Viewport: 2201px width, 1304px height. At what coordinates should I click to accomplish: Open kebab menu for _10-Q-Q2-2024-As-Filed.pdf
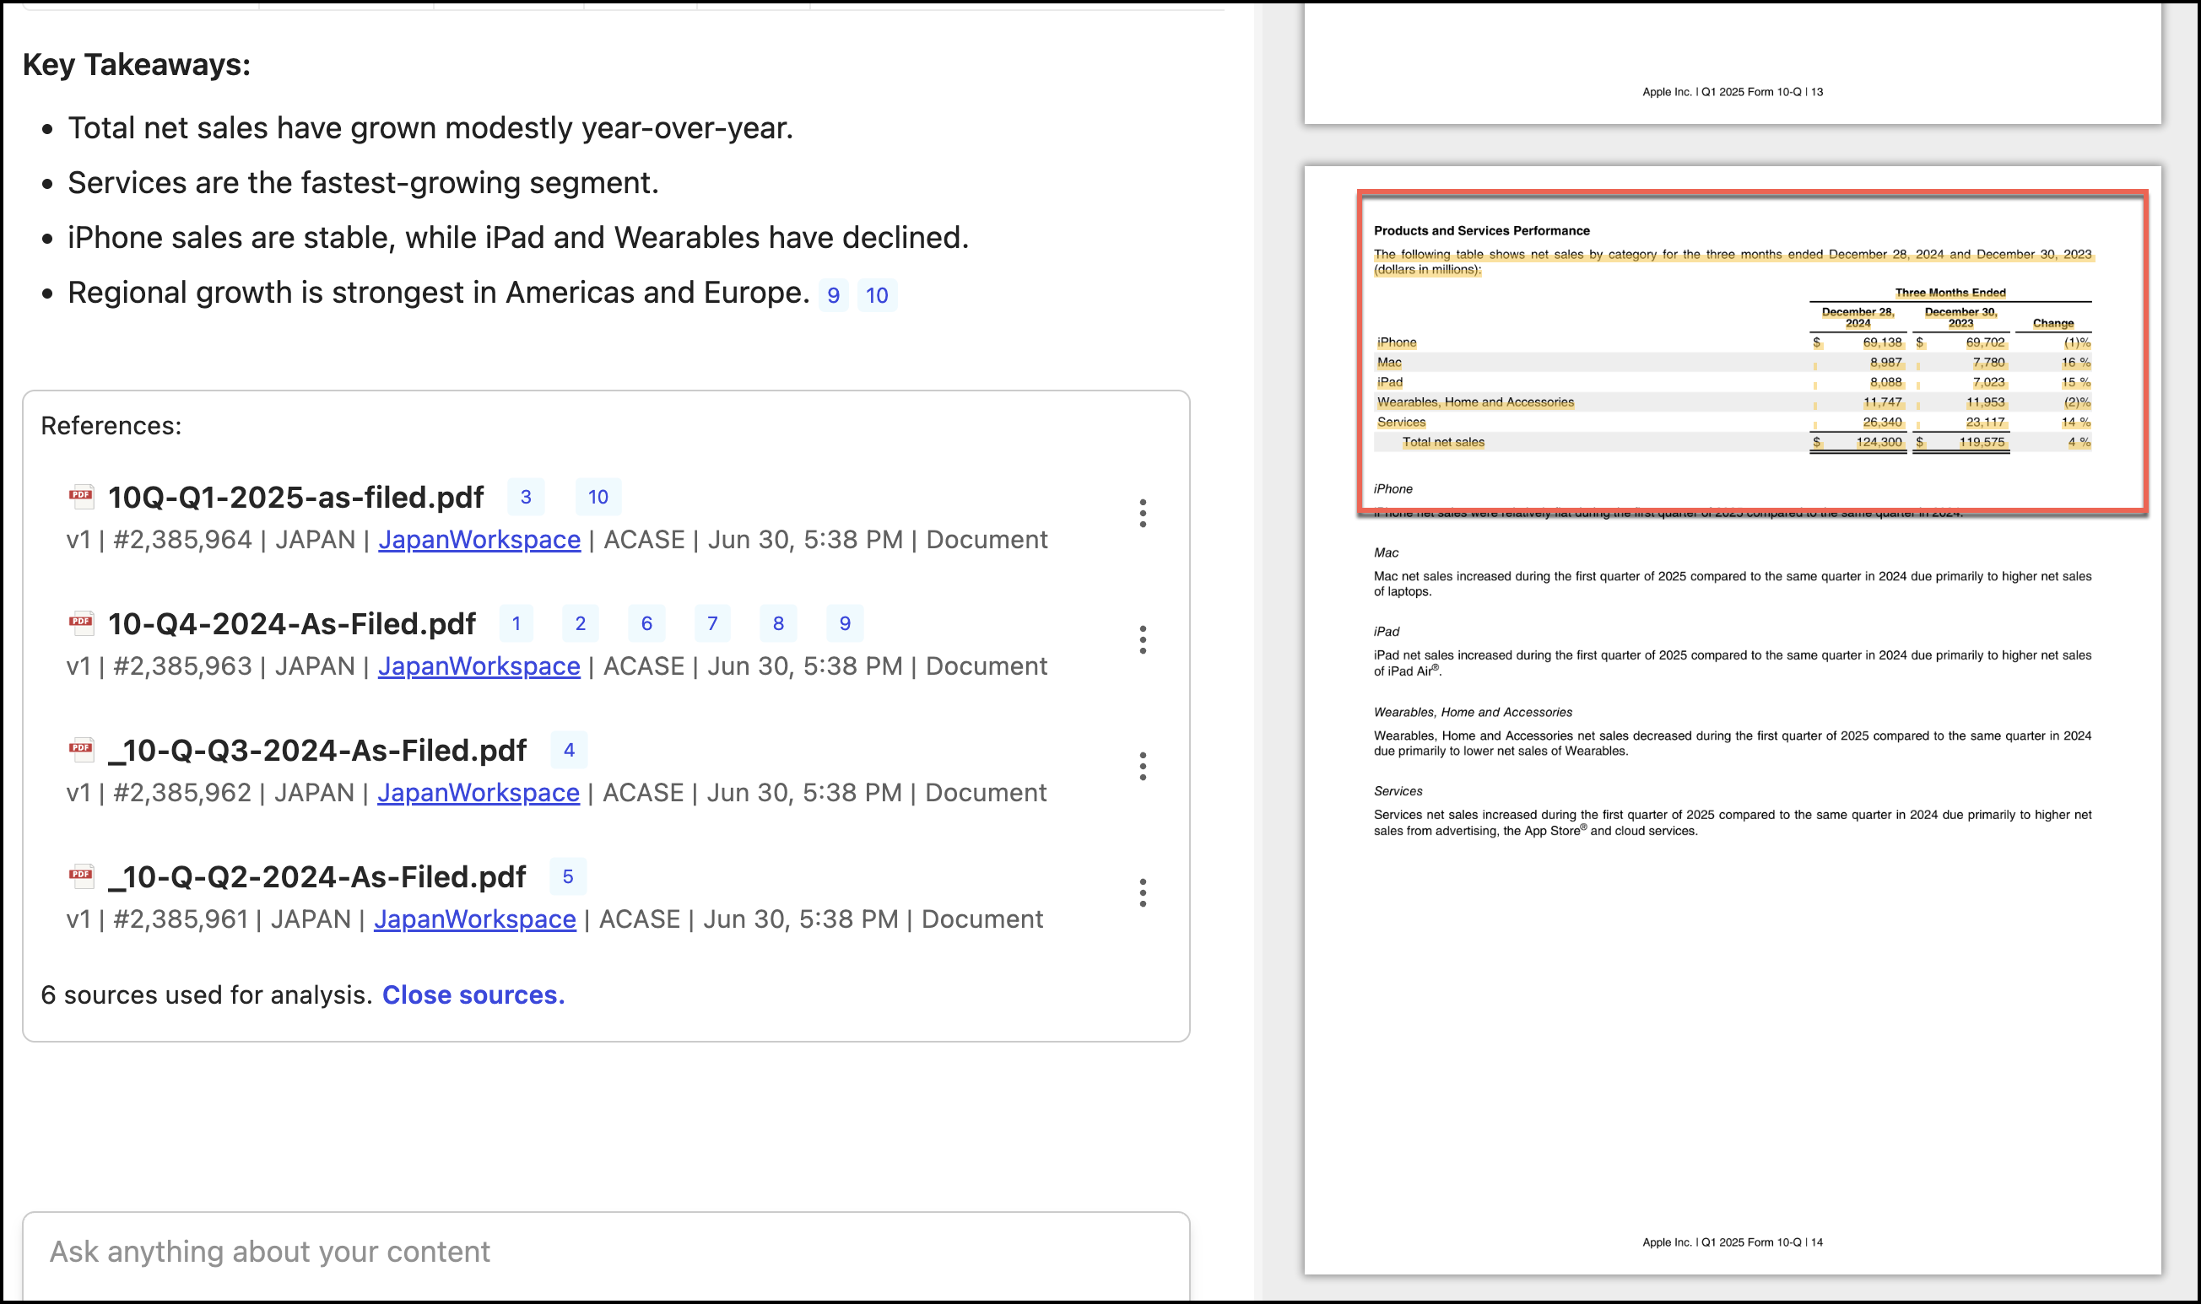(1142, 892)
